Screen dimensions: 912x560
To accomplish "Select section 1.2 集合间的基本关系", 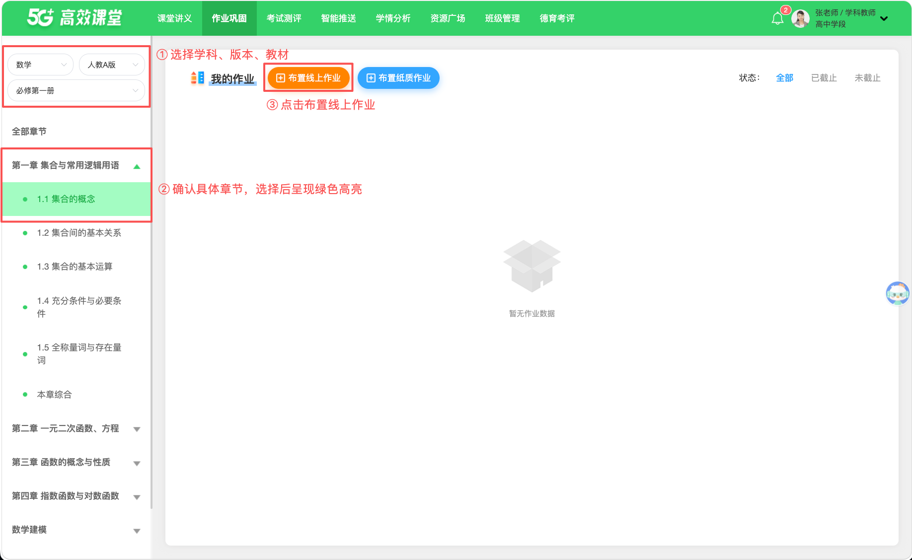I will (x=76, y=233).
